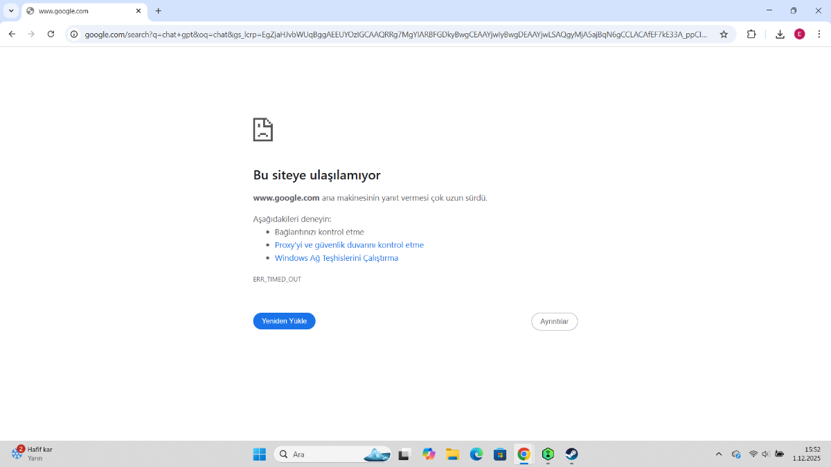Image resolution: width=831 pixels, height=467 pixels.
Task: Open the Downloads icon in toolbar
Action: (780, 34)
